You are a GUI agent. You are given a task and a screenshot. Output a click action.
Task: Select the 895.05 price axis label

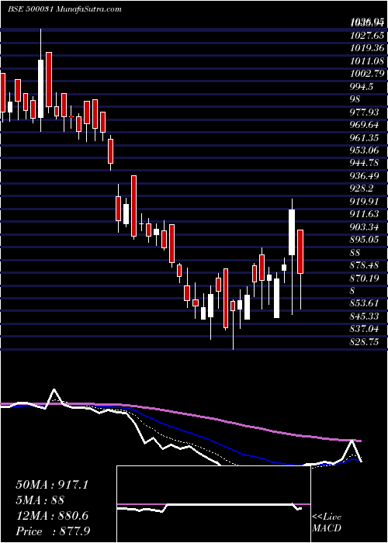(364, 240)
